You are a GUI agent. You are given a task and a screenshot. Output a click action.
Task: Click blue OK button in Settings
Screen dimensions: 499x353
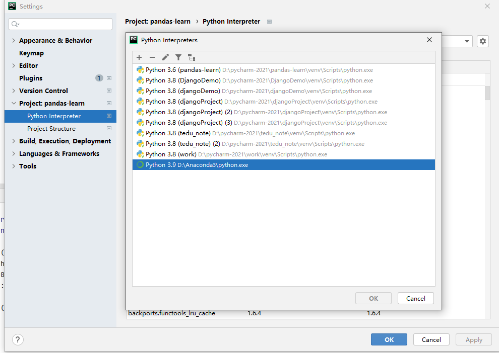(x=389, y=339)
